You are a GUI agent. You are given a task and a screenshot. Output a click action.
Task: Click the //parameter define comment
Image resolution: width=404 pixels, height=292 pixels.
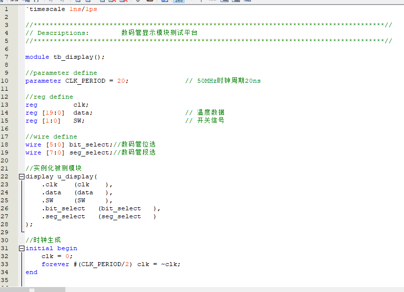(x=61, y=73)
